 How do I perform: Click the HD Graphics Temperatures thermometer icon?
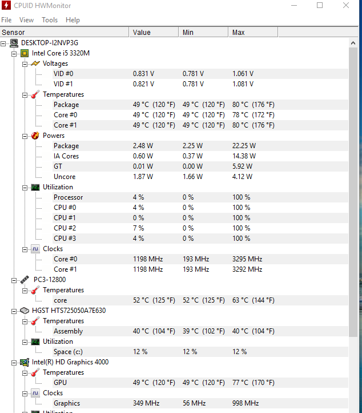click(x=35, y=372)
